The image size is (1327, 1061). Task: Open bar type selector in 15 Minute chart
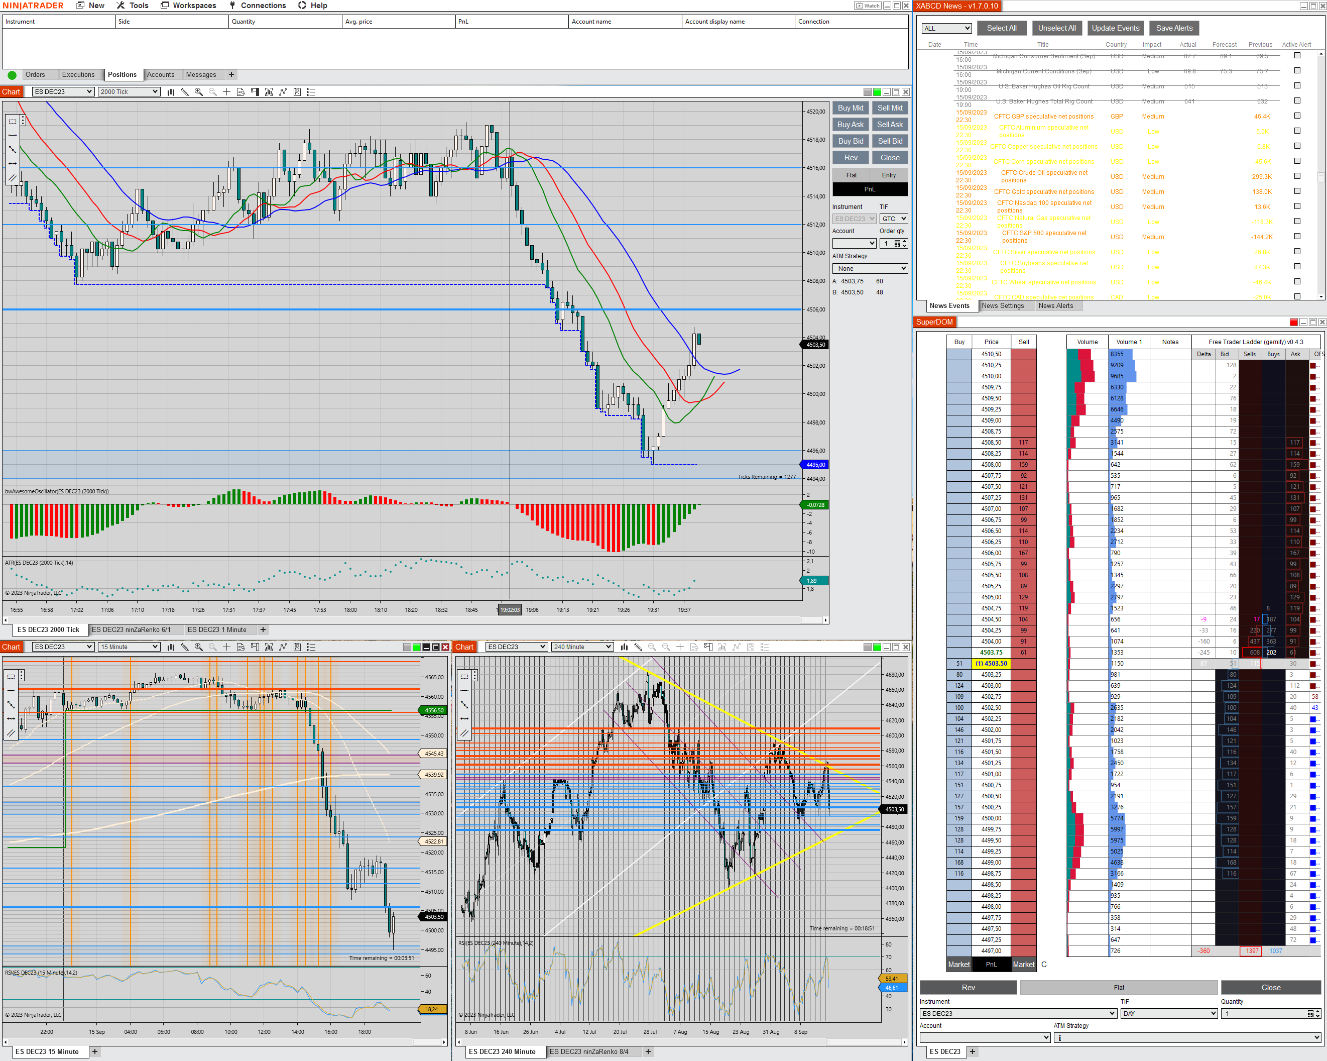pyautogui.click(x=171, y=647)
